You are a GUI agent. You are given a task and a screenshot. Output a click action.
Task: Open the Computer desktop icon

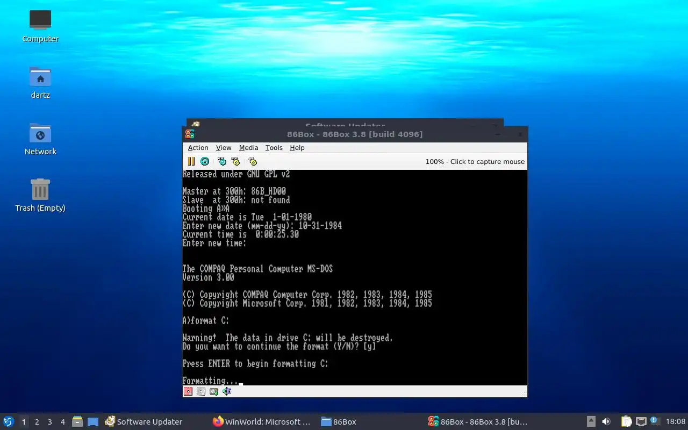[40, 26]
